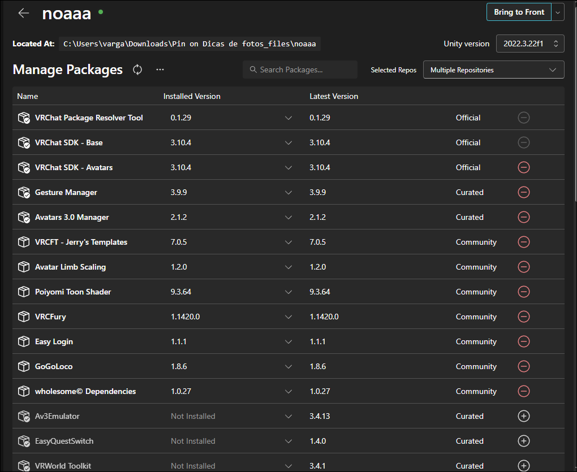Remove Easy Login package
This screenshot has width=577, height=472.
coord(523,341)
